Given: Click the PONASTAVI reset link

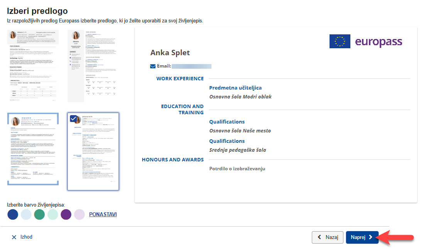Looking at the screenshot, I should point(103,214).
